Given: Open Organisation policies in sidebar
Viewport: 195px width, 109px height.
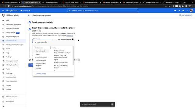Looking at the screenshot, I should tap(13, 37).
